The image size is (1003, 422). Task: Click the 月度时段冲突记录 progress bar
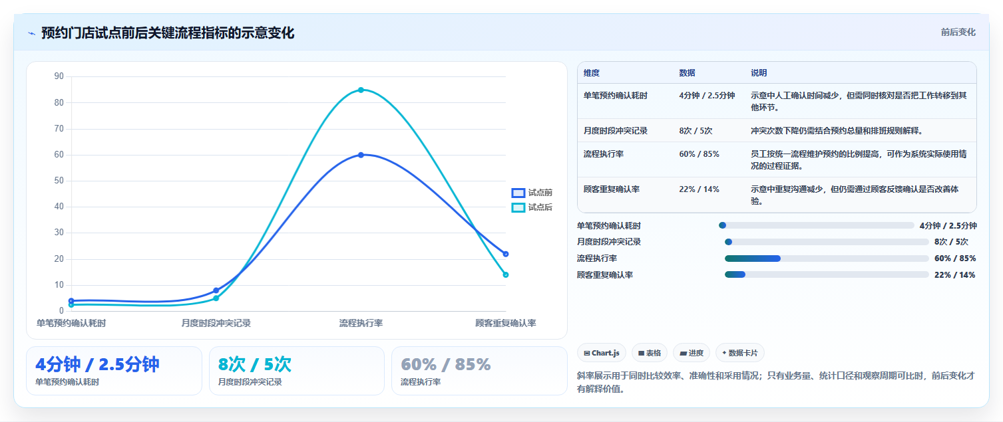click(x=827, y=242)
